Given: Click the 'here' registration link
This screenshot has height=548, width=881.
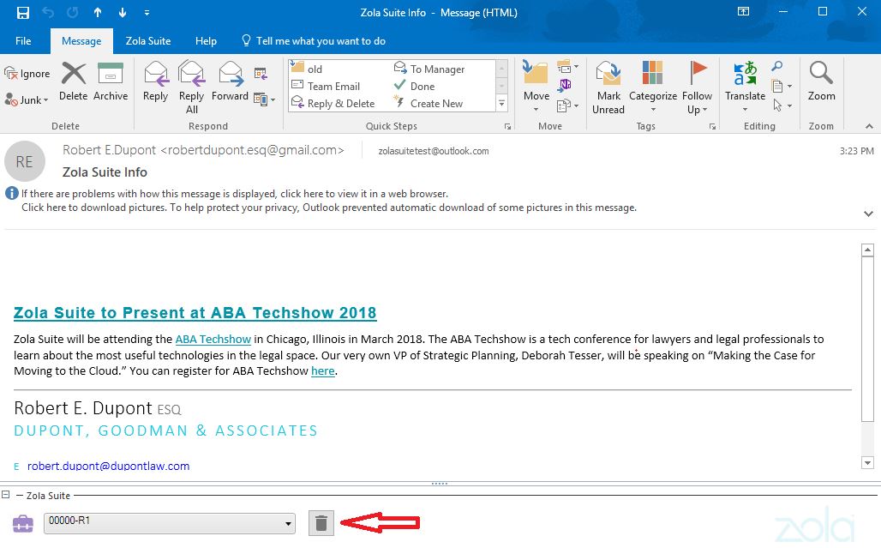Looking at the screenshot, I should pyautogui.click(x=322, y=371).
